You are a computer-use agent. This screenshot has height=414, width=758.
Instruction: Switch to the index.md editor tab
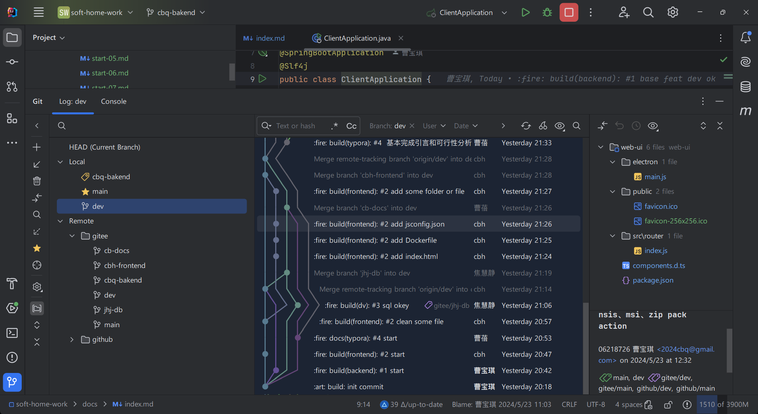[x=264, y=38]
